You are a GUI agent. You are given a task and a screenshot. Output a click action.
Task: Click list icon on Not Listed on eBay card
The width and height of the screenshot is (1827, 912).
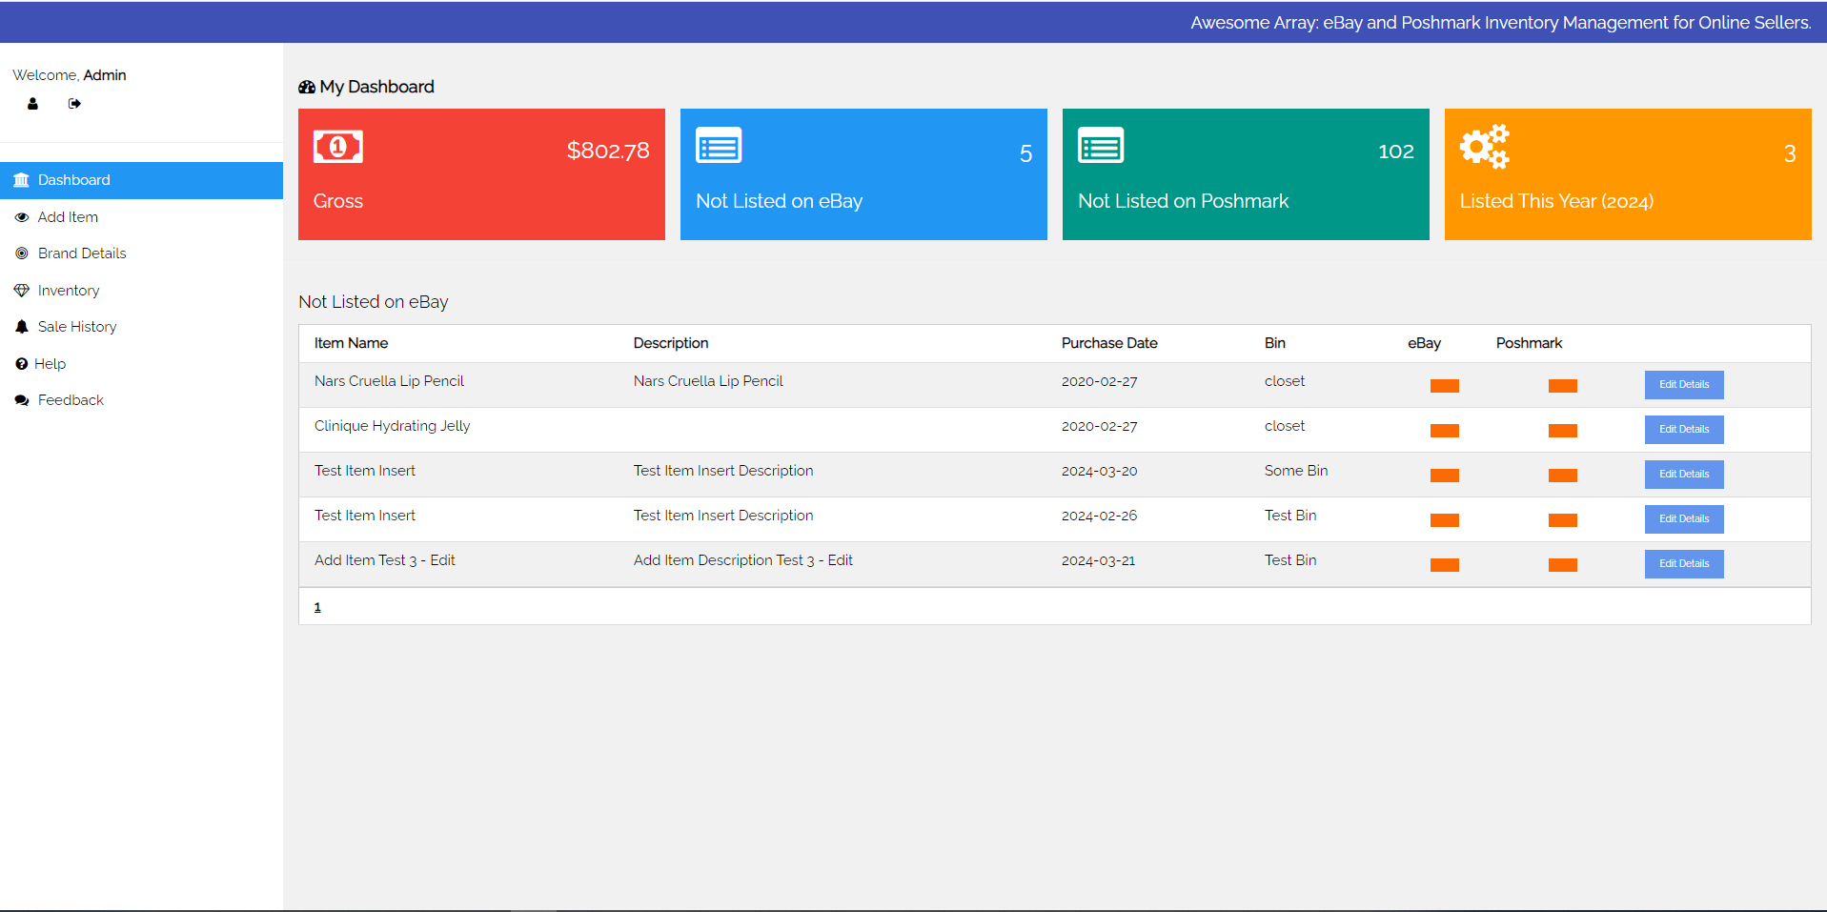point(719,146)
